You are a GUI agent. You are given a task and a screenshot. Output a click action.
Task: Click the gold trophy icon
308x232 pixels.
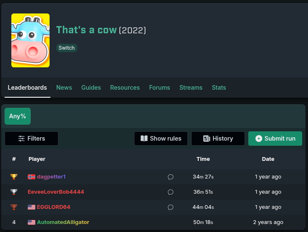(x=14, y=177)
